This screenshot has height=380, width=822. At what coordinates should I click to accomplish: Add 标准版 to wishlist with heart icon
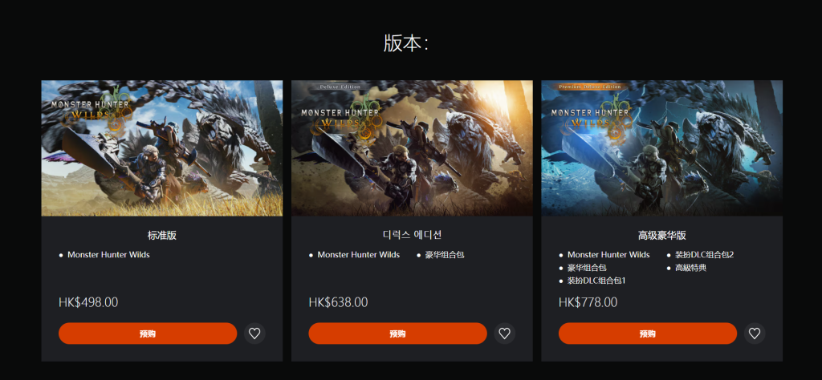254,334
